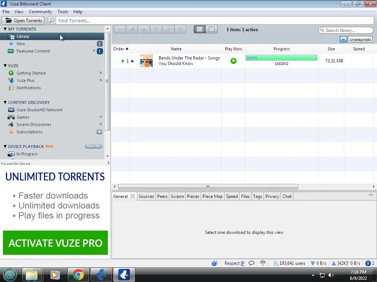Sort by the Progress column header
This screenshot has width=377, height=282.
(281, 49)
